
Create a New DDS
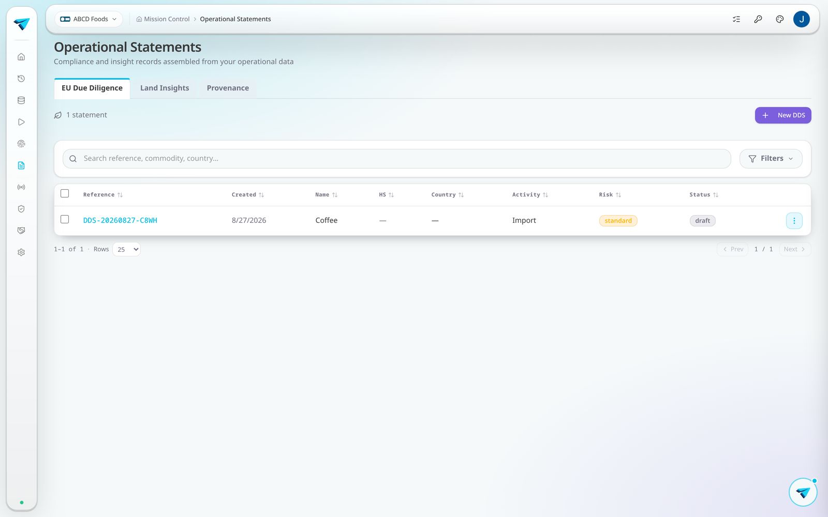(783, 115)
